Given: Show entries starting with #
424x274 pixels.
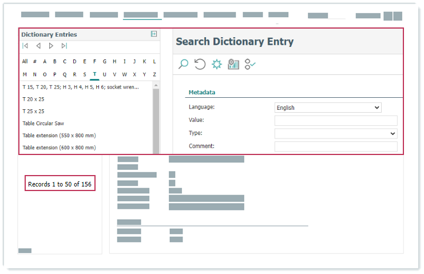Looking at the screenshot, I should point(35,61).
